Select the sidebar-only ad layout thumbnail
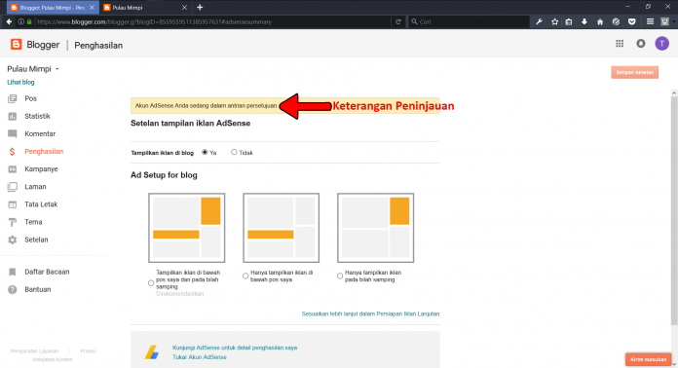The height and width of the screenshot is (368, 678). click(375, 228)
